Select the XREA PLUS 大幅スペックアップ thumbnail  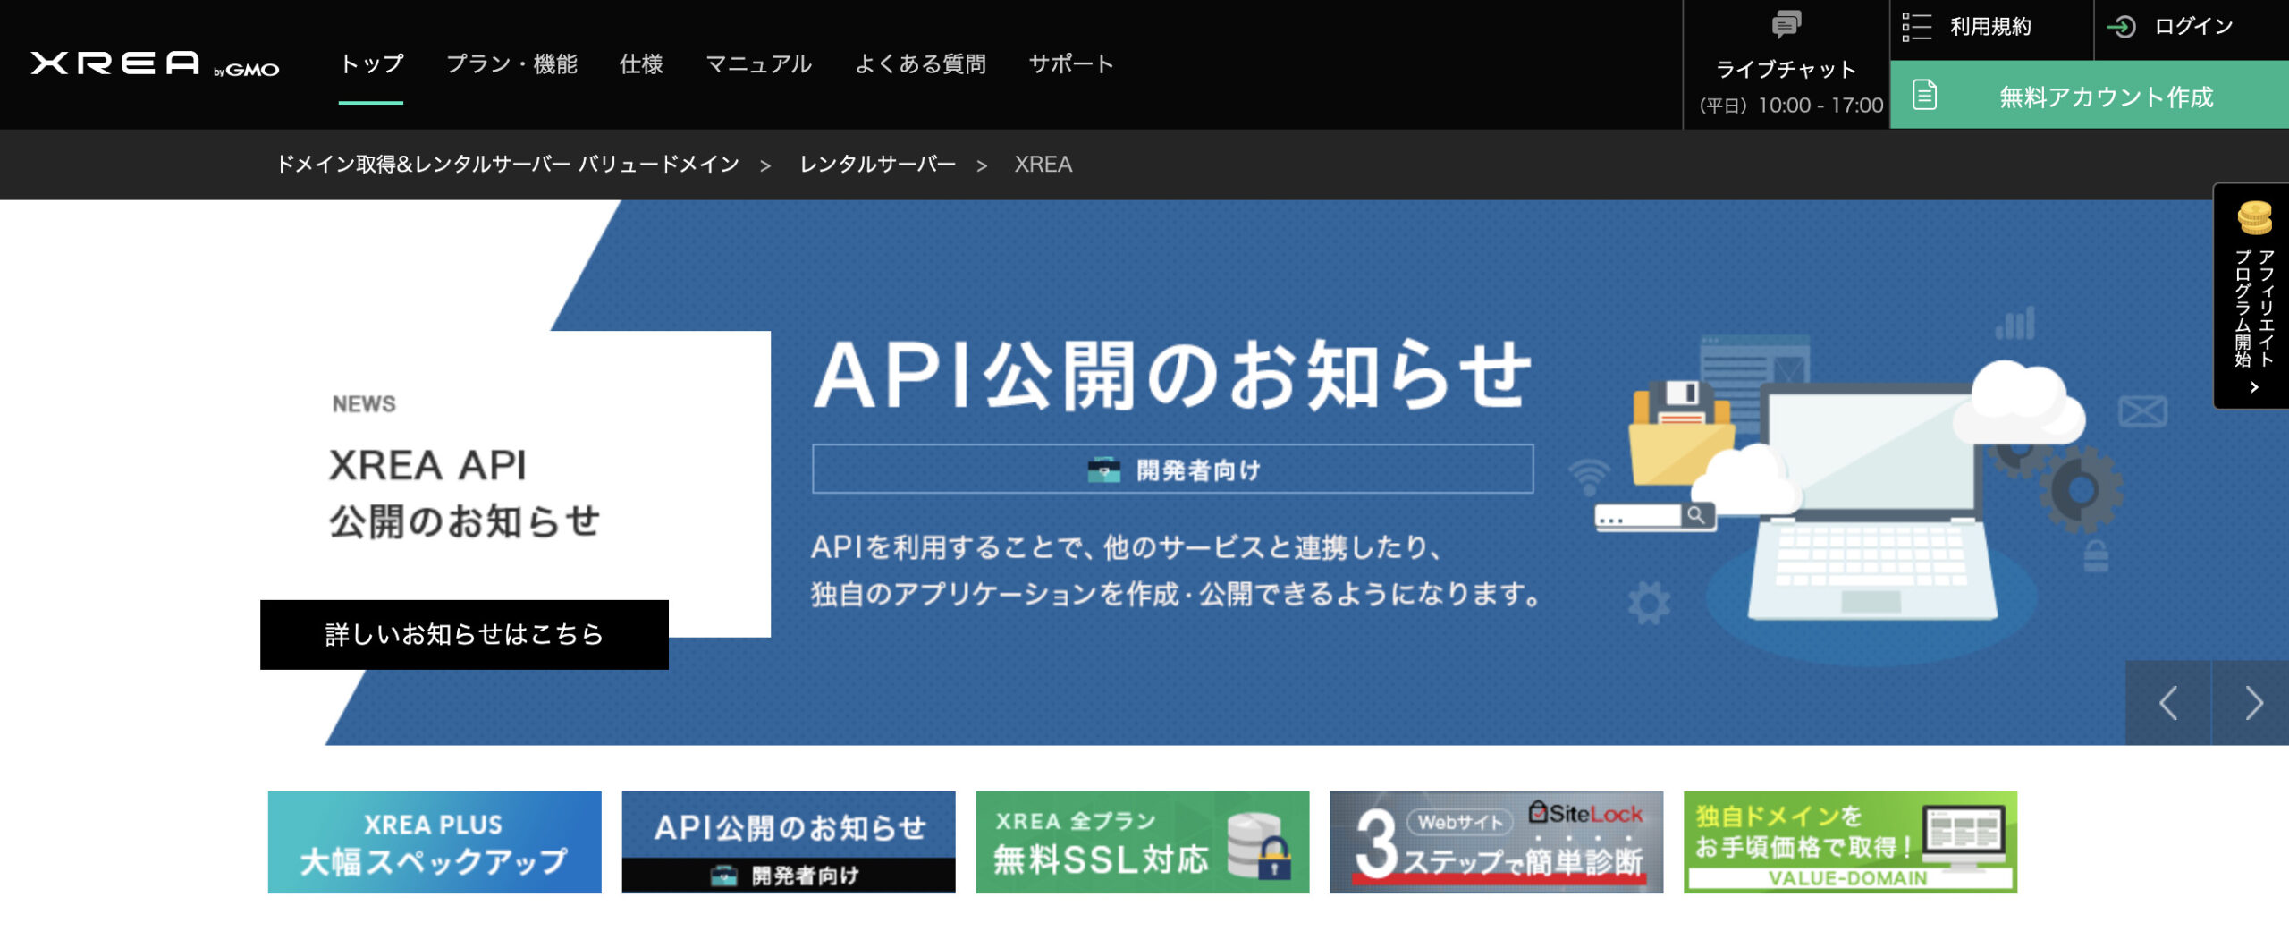click(435, 842)
